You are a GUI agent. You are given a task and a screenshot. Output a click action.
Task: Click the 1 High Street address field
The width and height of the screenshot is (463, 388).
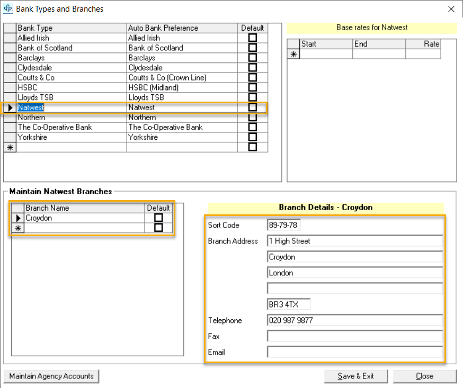coord(355,241)
